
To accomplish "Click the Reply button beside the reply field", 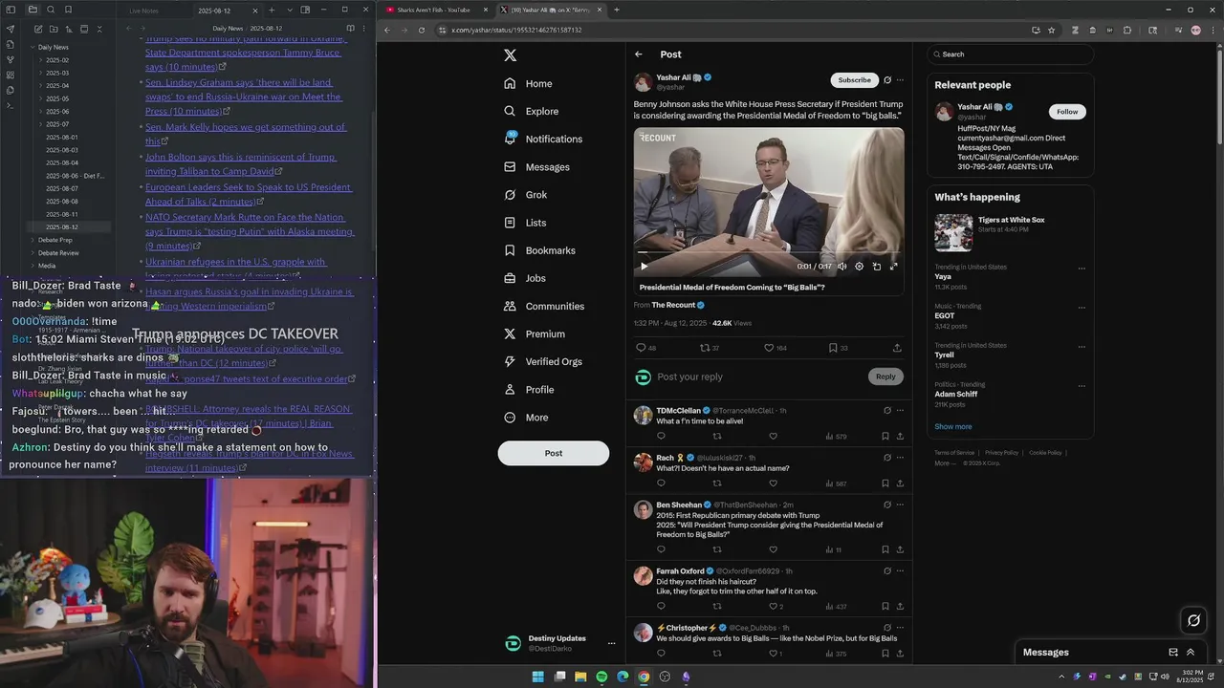I will 885,376.
